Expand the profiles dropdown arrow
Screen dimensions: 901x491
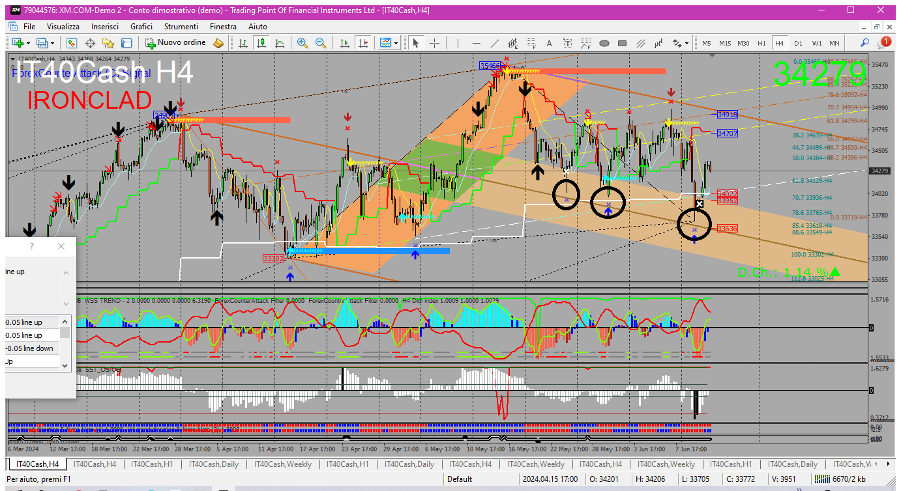tap(53, 43)
